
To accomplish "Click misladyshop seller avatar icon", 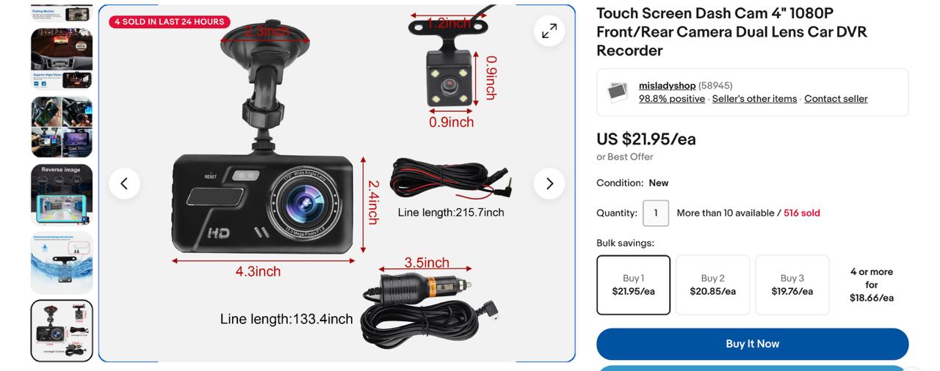I will click(618, 92).
